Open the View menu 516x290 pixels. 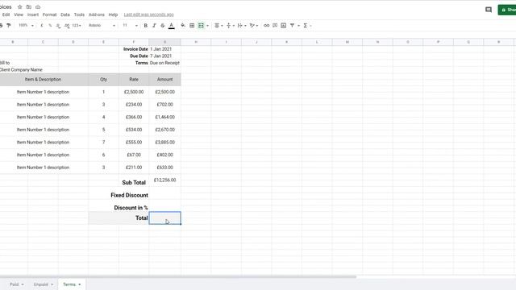click(19, 14)
